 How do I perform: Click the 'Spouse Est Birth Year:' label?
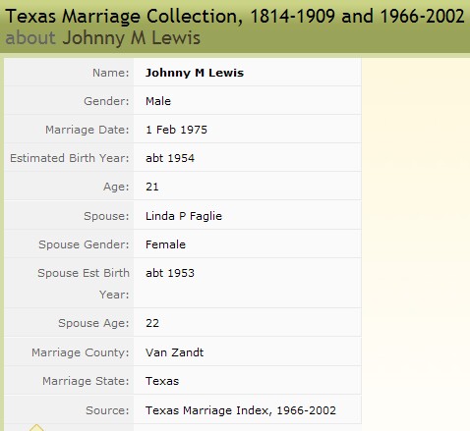click(84, 284)
